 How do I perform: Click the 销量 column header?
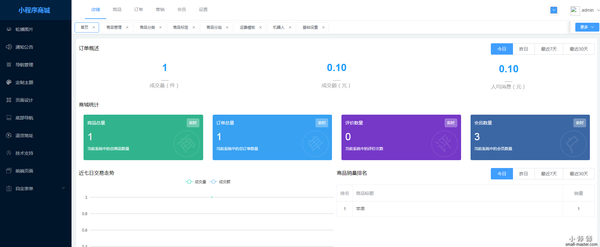point(578,193)
